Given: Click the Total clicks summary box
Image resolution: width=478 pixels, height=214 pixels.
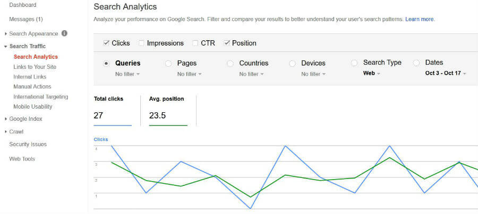Looking at the screenshot, I should click(x=113, y=110).
